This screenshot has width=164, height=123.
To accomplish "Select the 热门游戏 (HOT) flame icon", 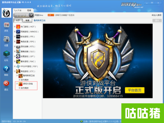I will [18, 27].
